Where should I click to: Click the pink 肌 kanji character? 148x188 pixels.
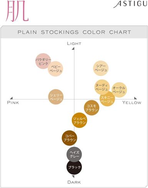click(x=17, y=11)
